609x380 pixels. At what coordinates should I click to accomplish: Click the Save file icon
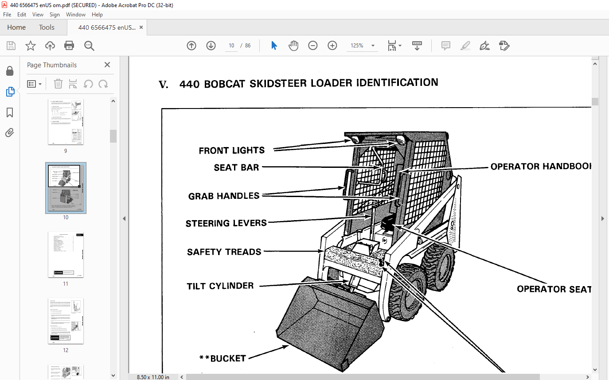(x=11, y=46)
